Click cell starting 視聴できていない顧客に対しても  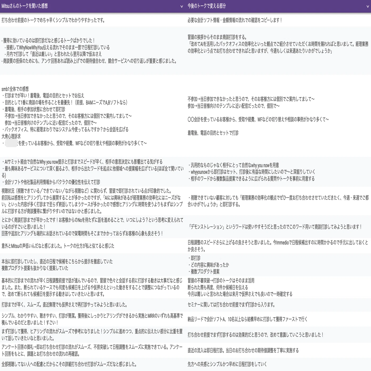pyautogui.click(x=278, y=201)
